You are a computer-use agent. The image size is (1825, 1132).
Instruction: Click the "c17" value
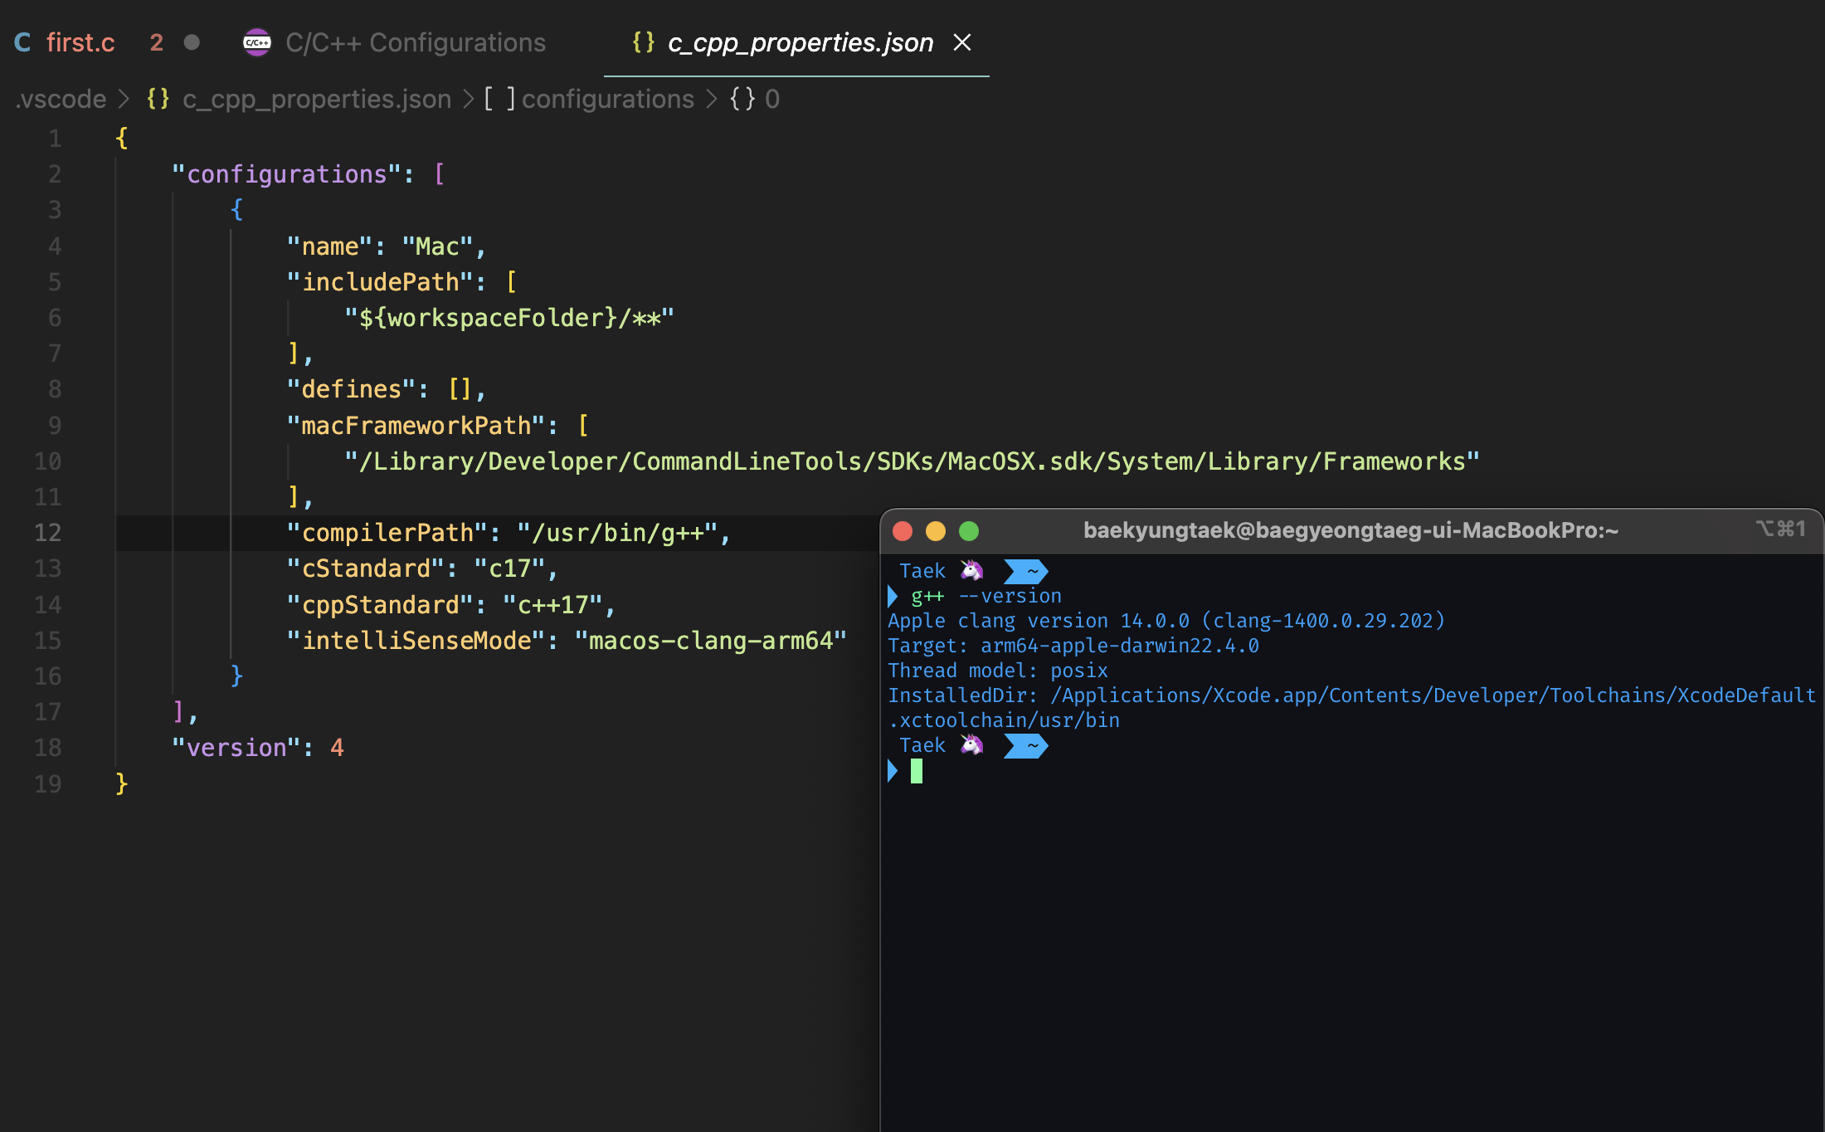[x=509, y=568]
